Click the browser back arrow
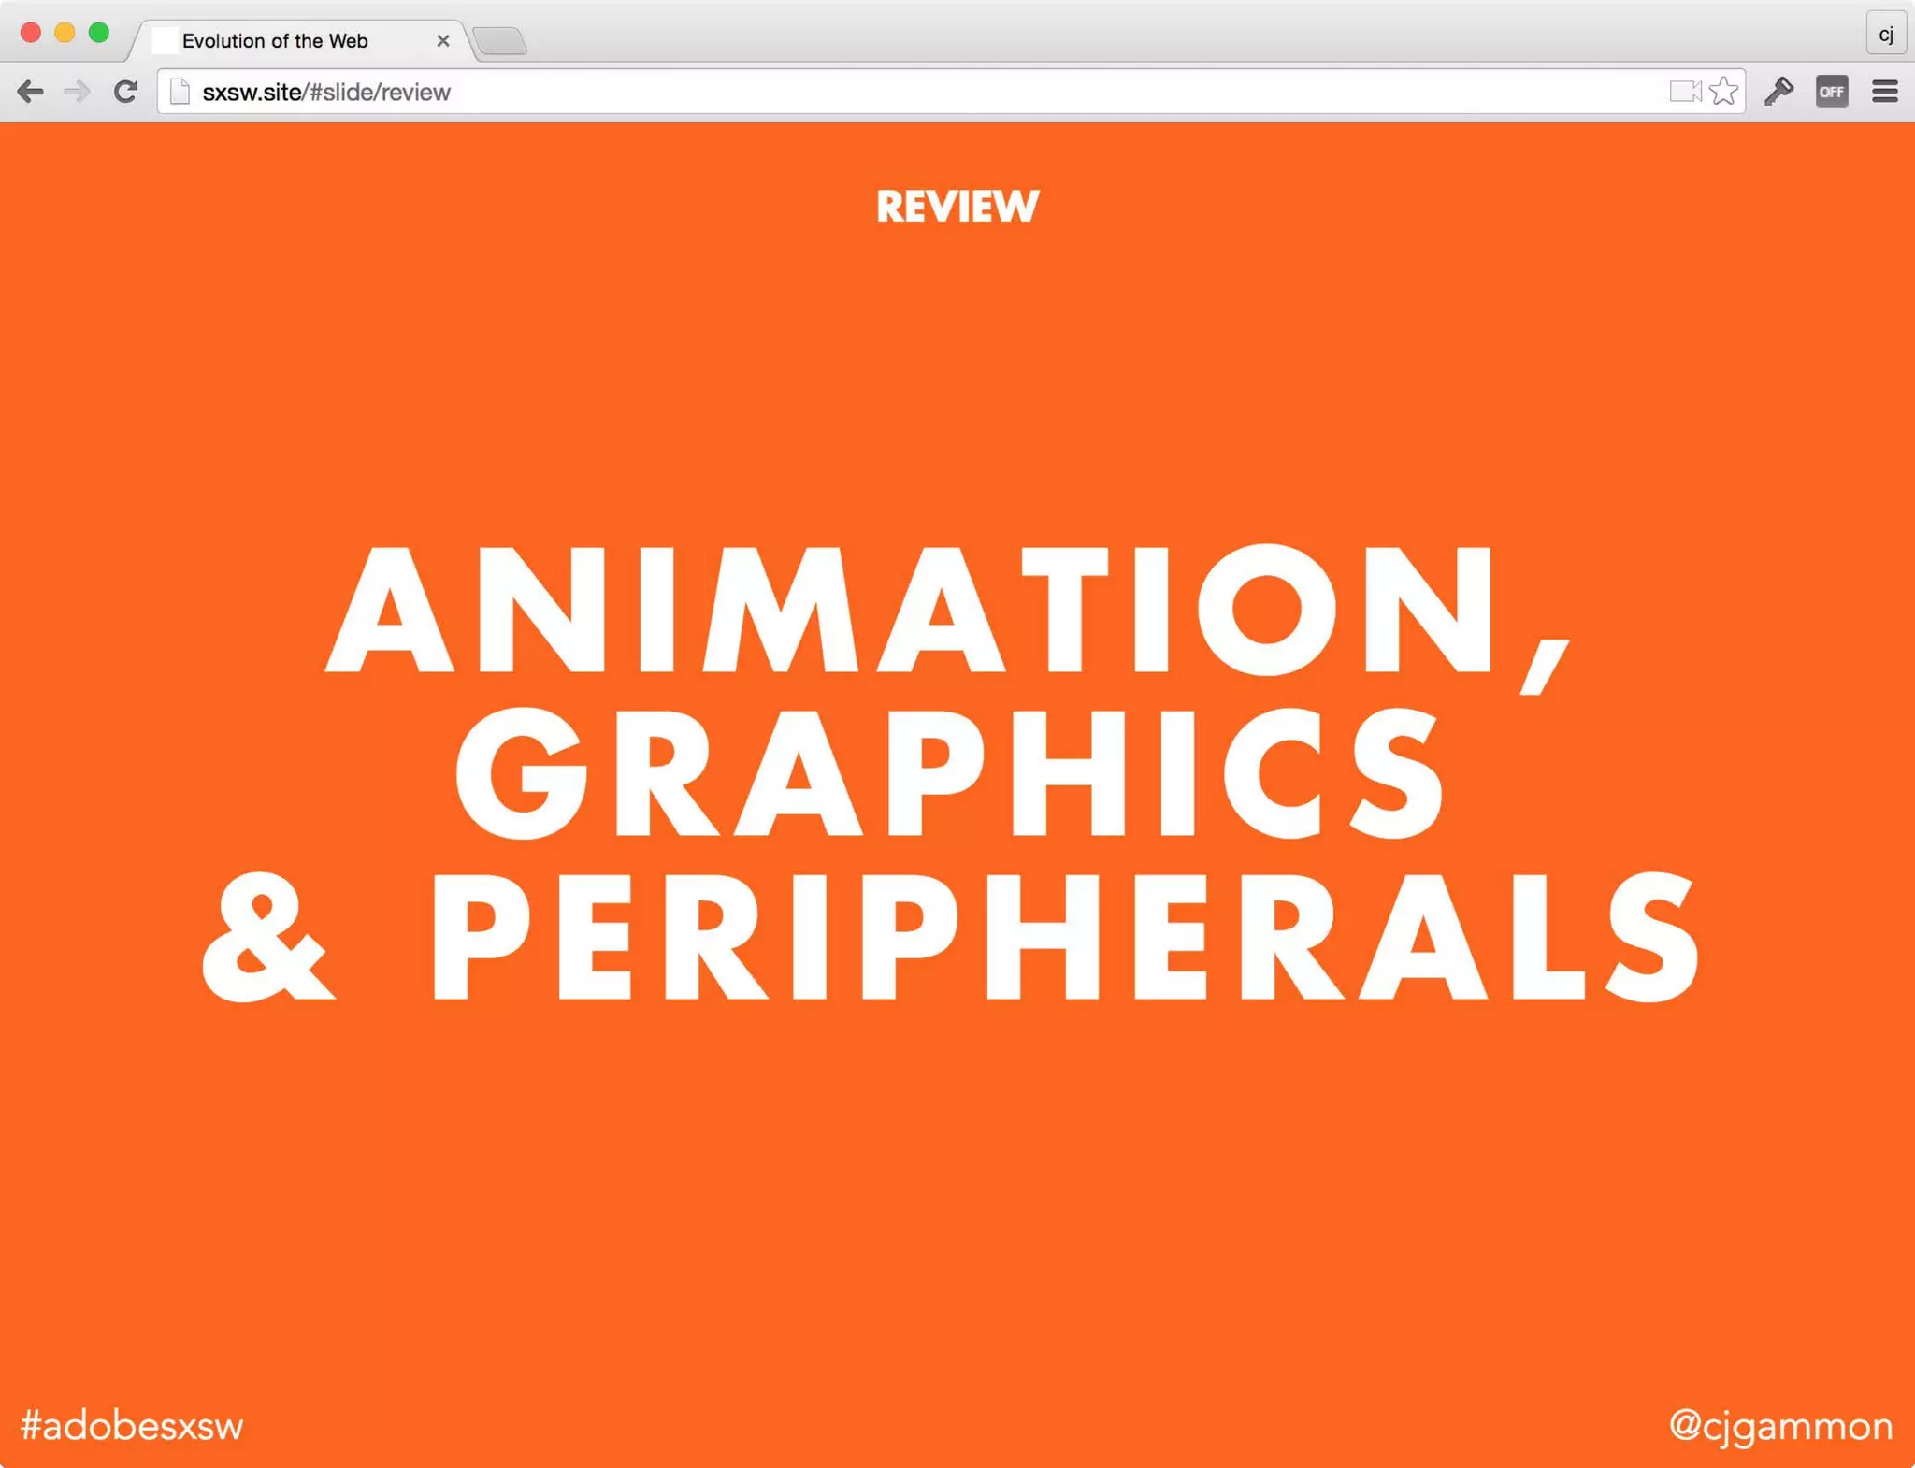 (x=30, y=92)
